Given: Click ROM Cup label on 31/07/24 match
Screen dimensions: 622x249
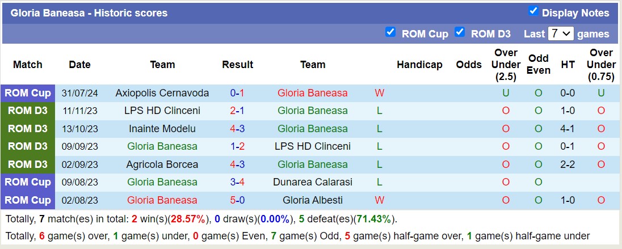Looking at the screenshot, I should [x=28, y=93].
